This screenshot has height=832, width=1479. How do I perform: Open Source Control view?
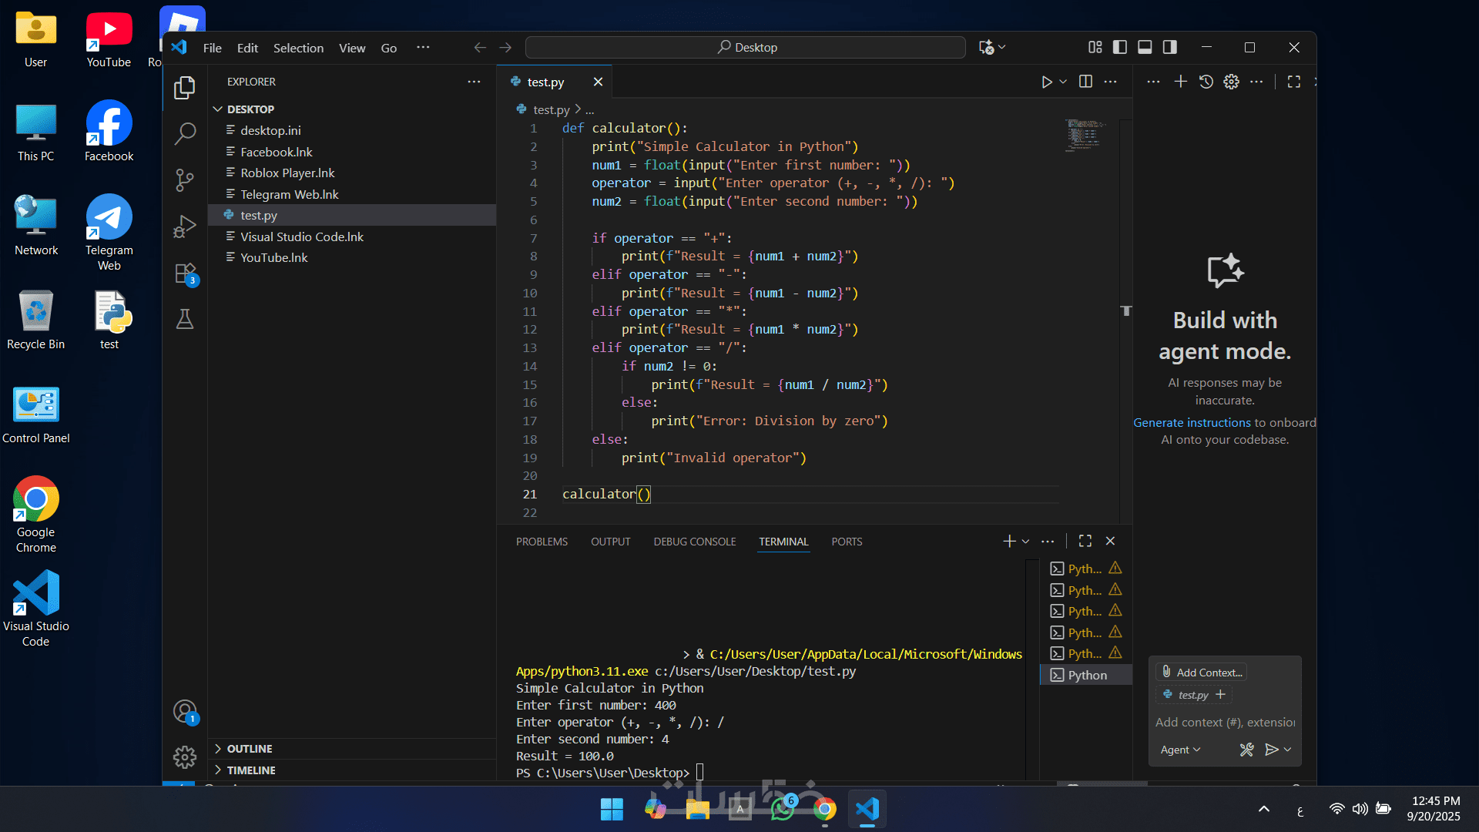(185, 180)
